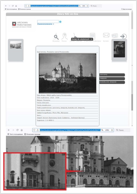The height and width of the screenshot is (194, 137).
Task: Click the translate icon in upper address bar
Action: (x=80, y=6)
